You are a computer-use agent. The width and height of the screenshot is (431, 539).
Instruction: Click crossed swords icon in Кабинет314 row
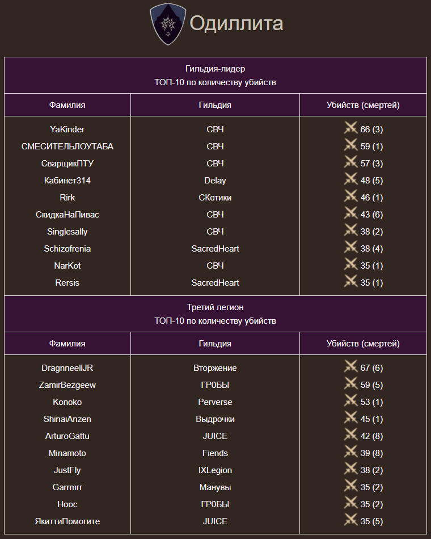350,179
